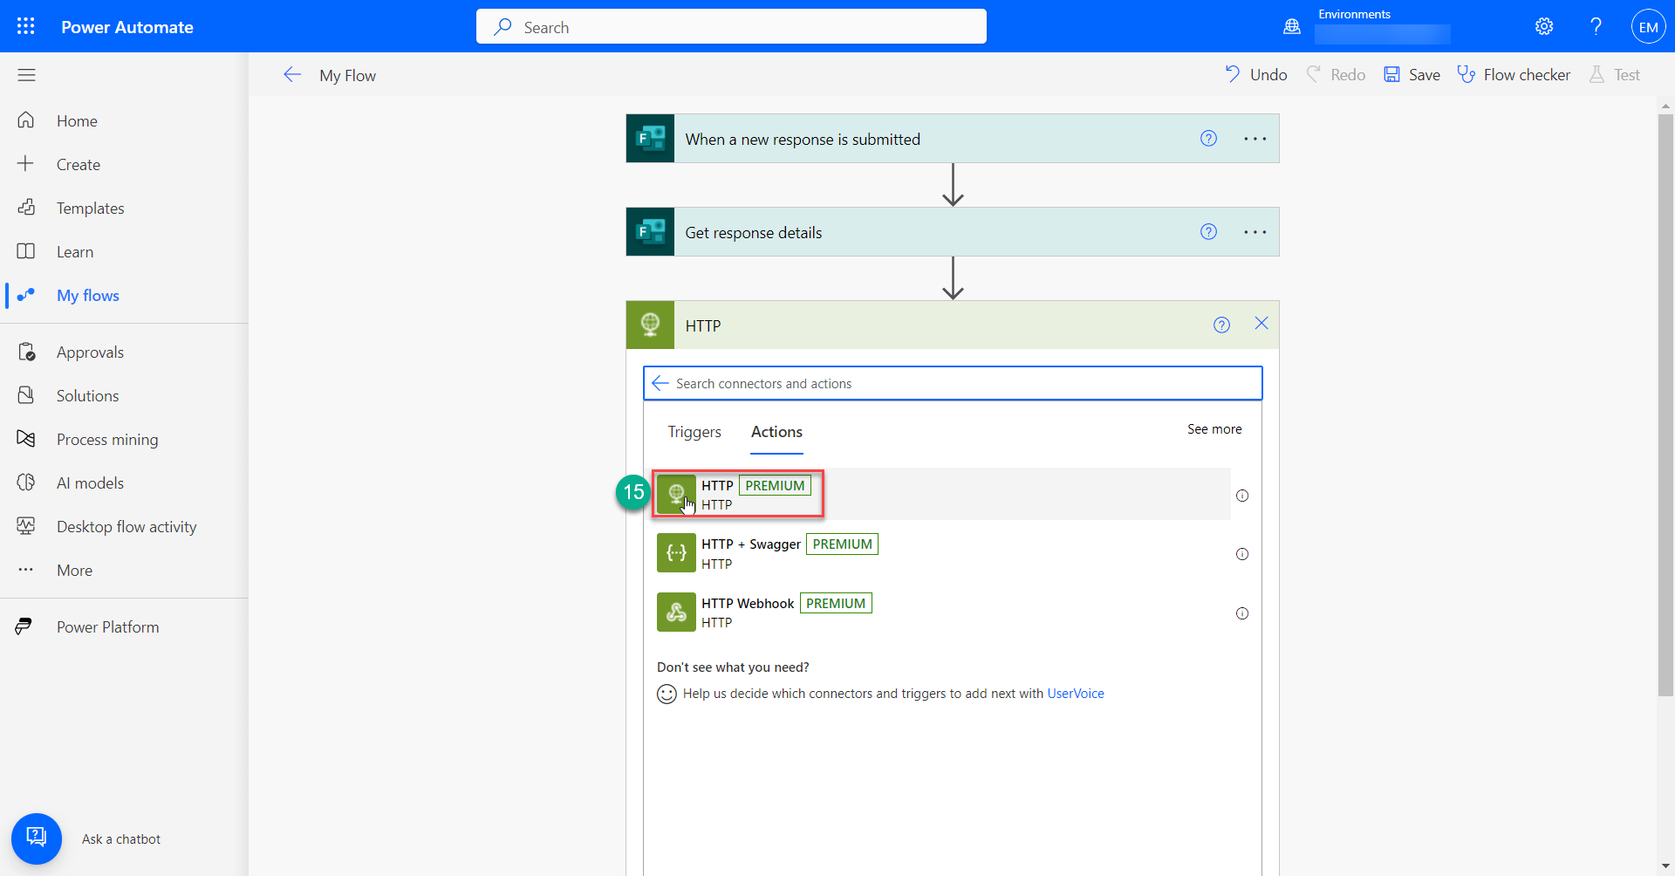Image resolution: width=1675 pixels, height=876 pixels.
Task: Click Forms icon on Get response details
Action: [650, 232]
